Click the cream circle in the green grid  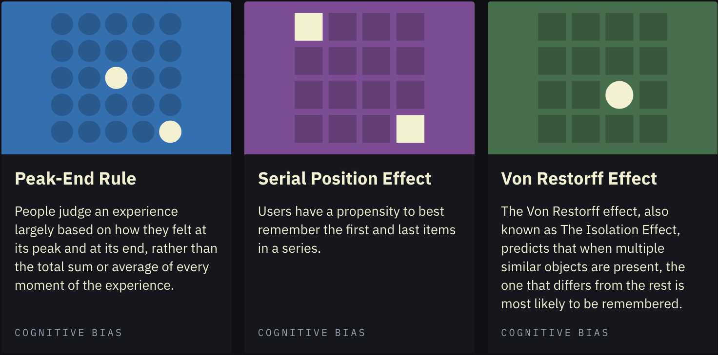[x=619, y=95]
